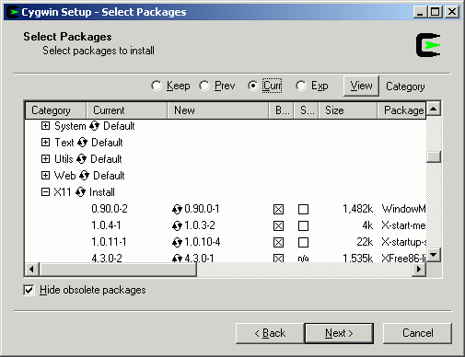Cycle the new version 4.3.0-1 icon
Screen dimensions: 465x357
point(177,259)
